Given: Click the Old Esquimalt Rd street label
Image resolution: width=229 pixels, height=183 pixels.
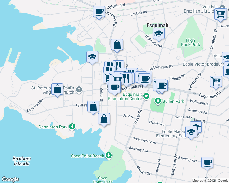Looking at the screenshot, I should tap(161, 68).
